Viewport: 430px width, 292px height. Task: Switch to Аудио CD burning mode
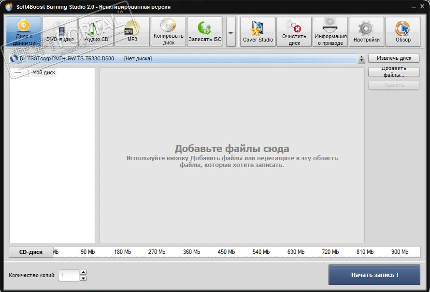click(96, 32)
